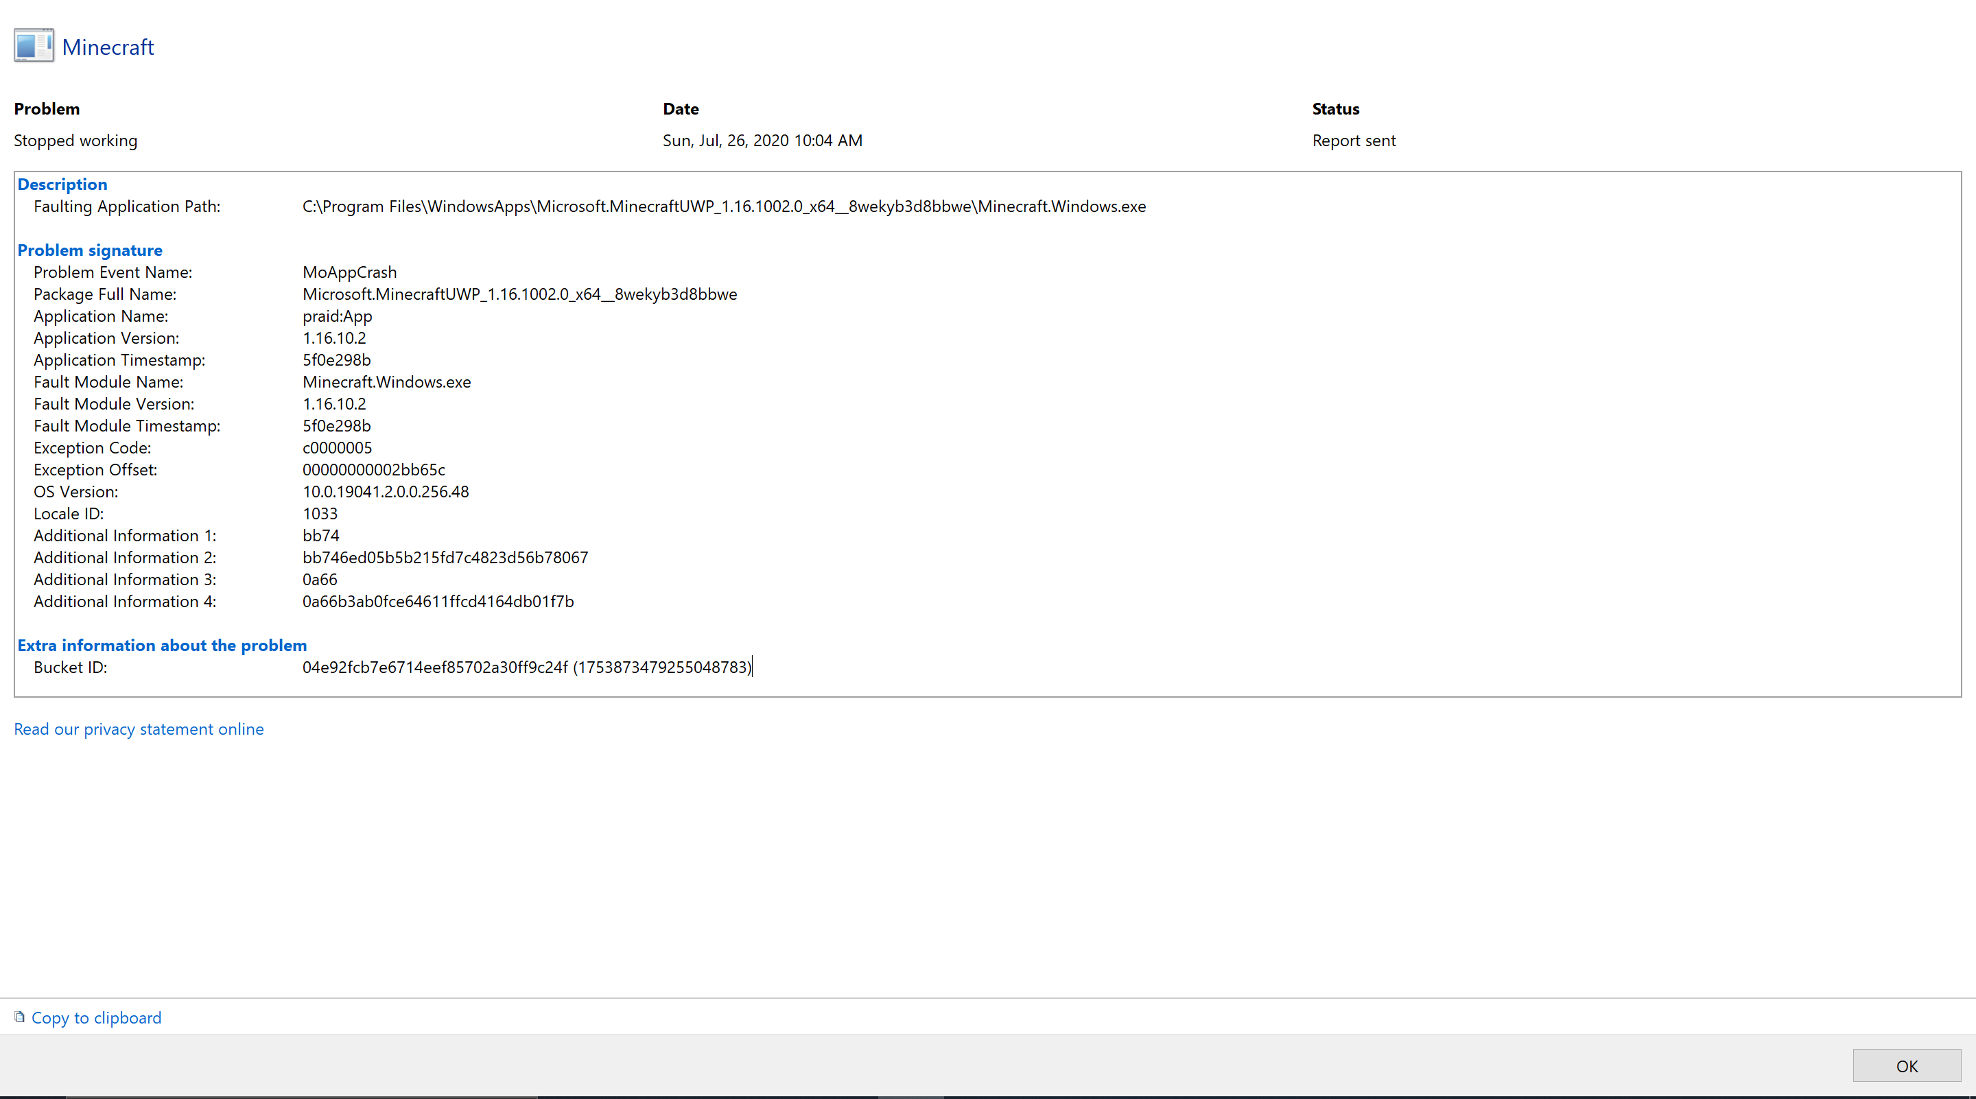Click the Copy to clipboard link
Screen dimensions: 1976x1099
click(x=96, y=1017)
